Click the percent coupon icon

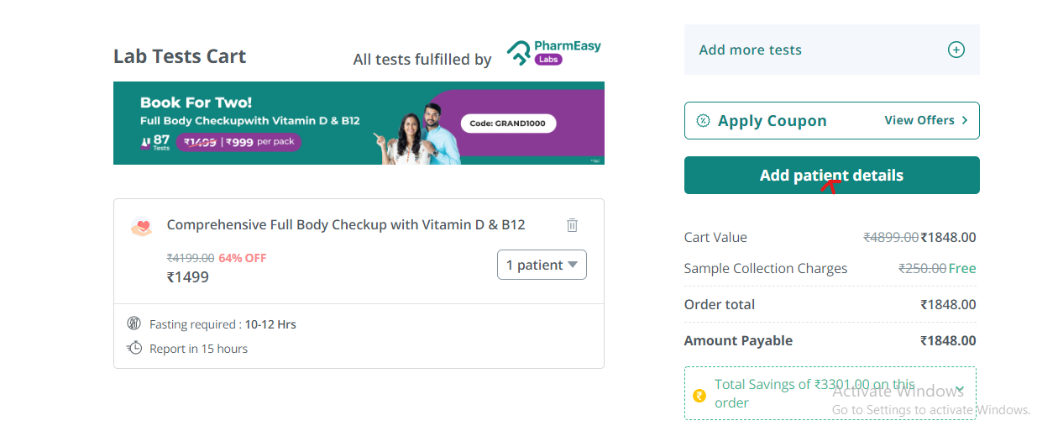(703, 121)
